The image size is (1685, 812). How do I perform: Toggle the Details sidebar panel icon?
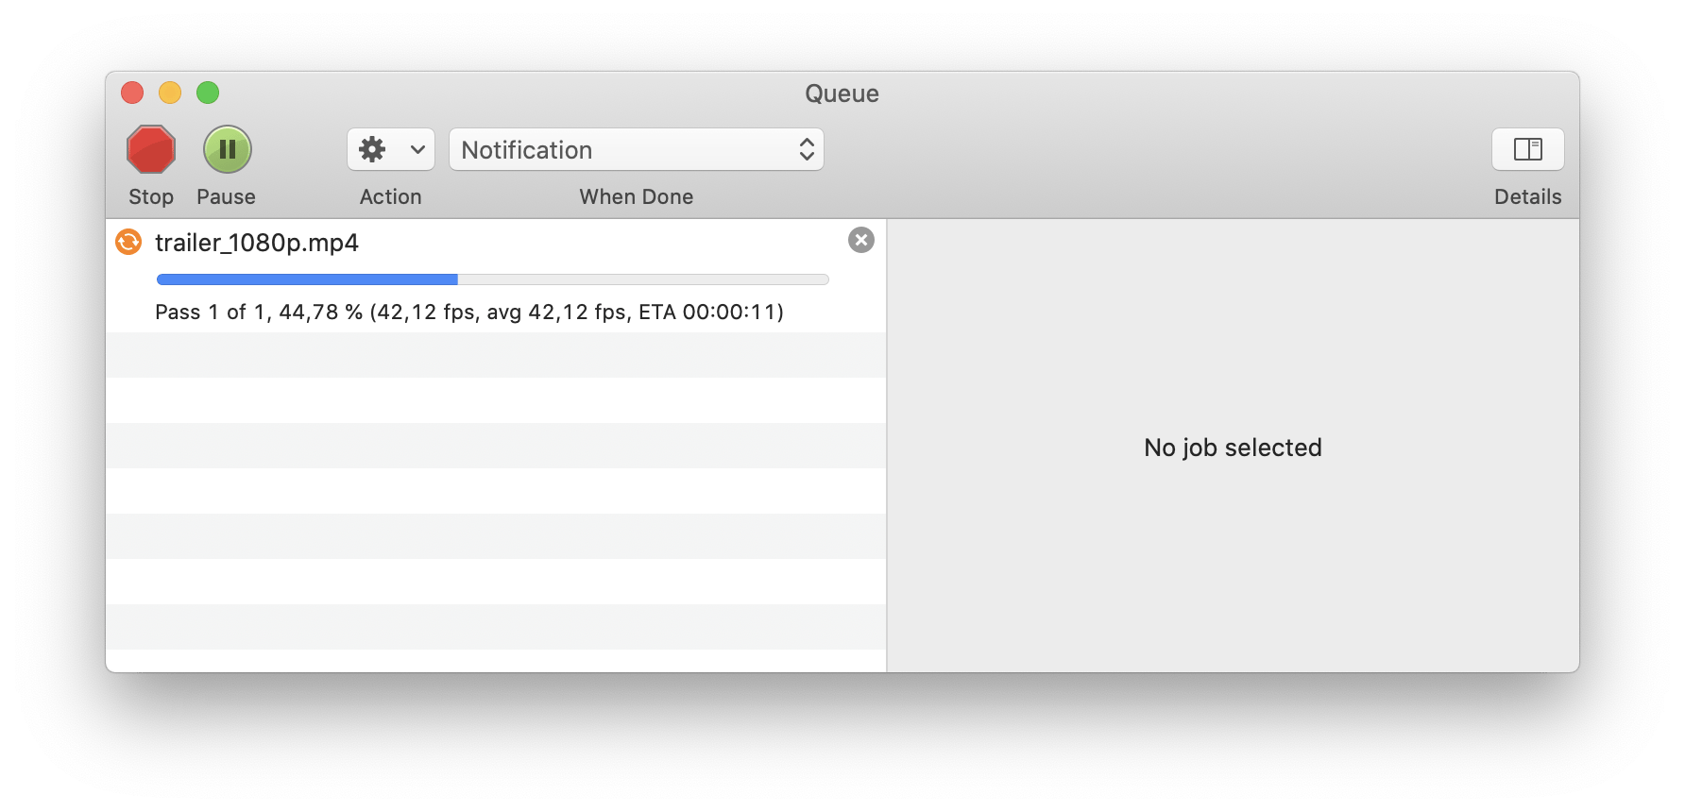(x=1527, y=150)
